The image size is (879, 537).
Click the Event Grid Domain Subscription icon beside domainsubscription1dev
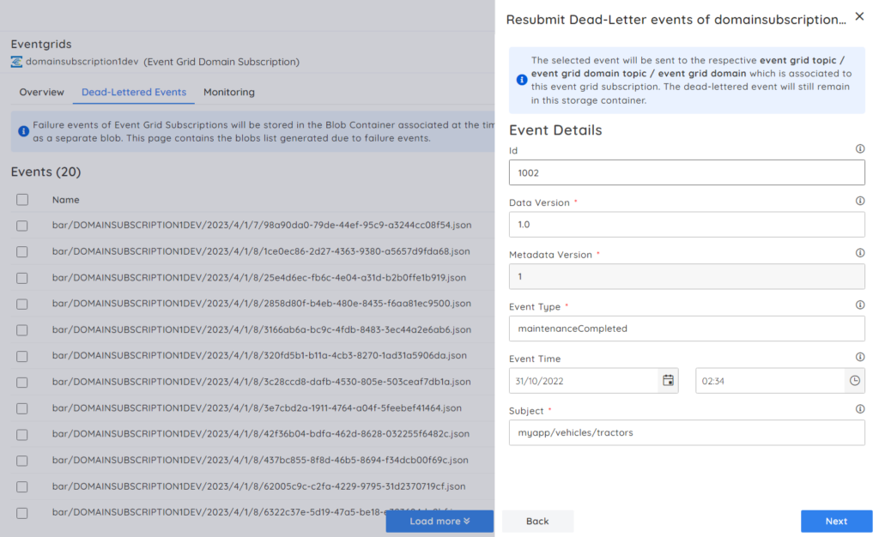coord(17,61)
